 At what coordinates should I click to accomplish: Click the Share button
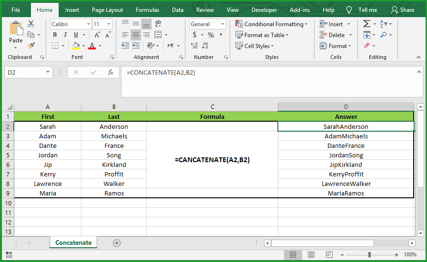(403, 10)
